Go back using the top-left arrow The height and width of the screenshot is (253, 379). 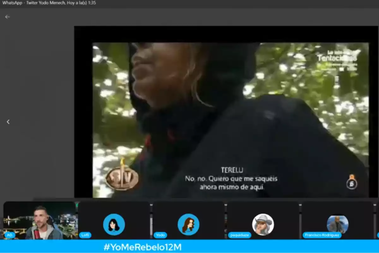point(8,17)
